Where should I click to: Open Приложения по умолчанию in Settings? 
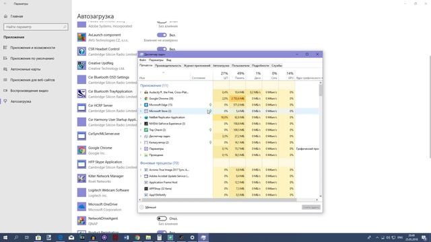click(32, 58)
